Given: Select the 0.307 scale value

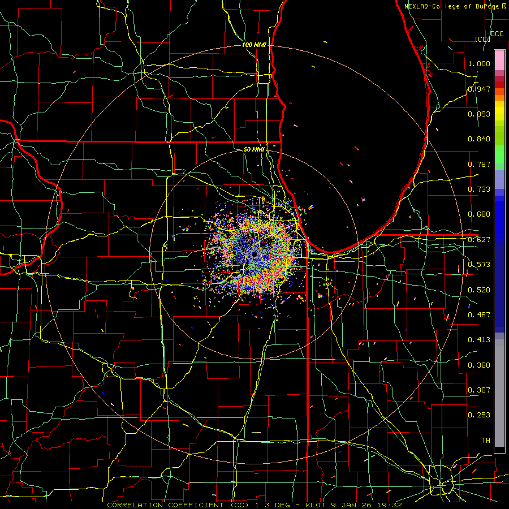Looking at the screenshot, I should coord(479,390).
